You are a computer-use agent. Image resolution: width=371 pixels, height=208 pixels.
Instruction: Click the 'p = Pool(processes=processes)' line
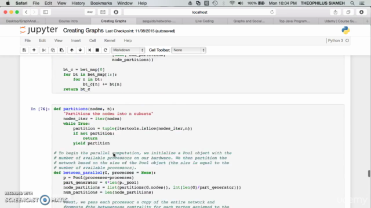pyautogui.click(x=99, y=177)
